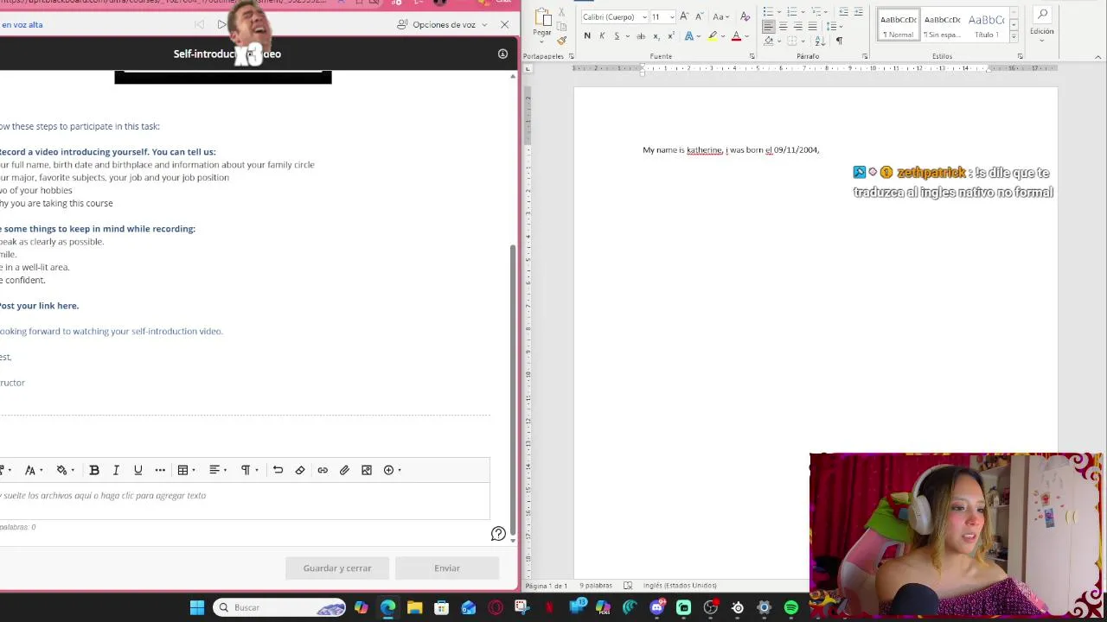Viewport: 1107px width, 622px height.
Task: Toggle Negrita (N) in Word ribbon
Action: pos(587,36)
